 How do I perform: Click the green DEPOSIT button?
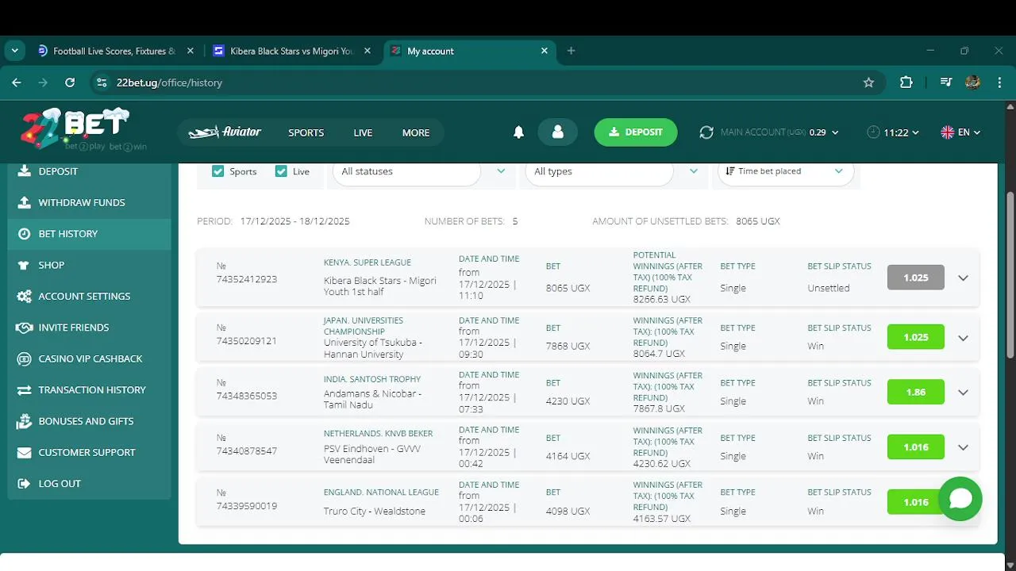[636, 132]
